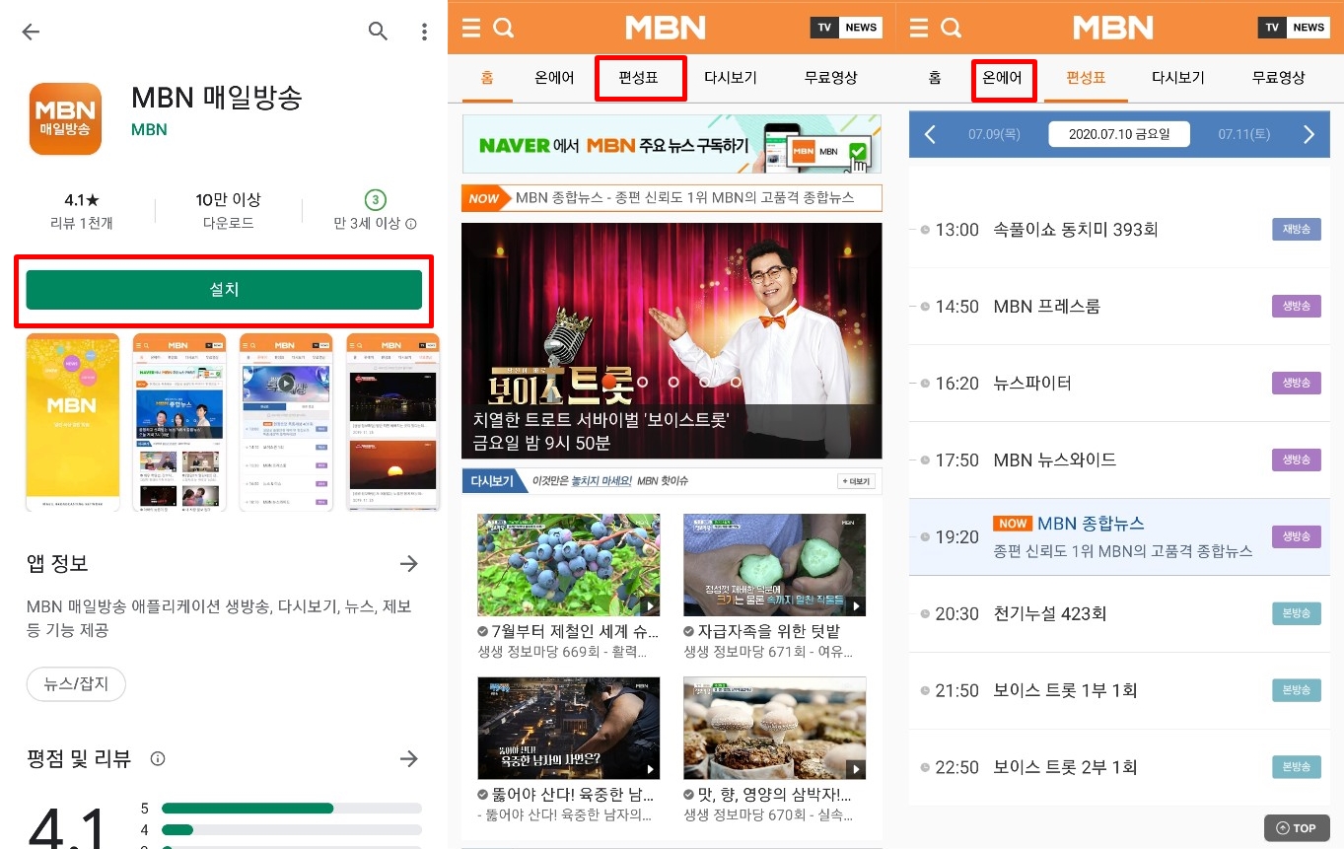1344x849 pixels.
Task: Open the 무료영상 tab in right screen
Action: pyautogui.click(x=1279, y=77)
